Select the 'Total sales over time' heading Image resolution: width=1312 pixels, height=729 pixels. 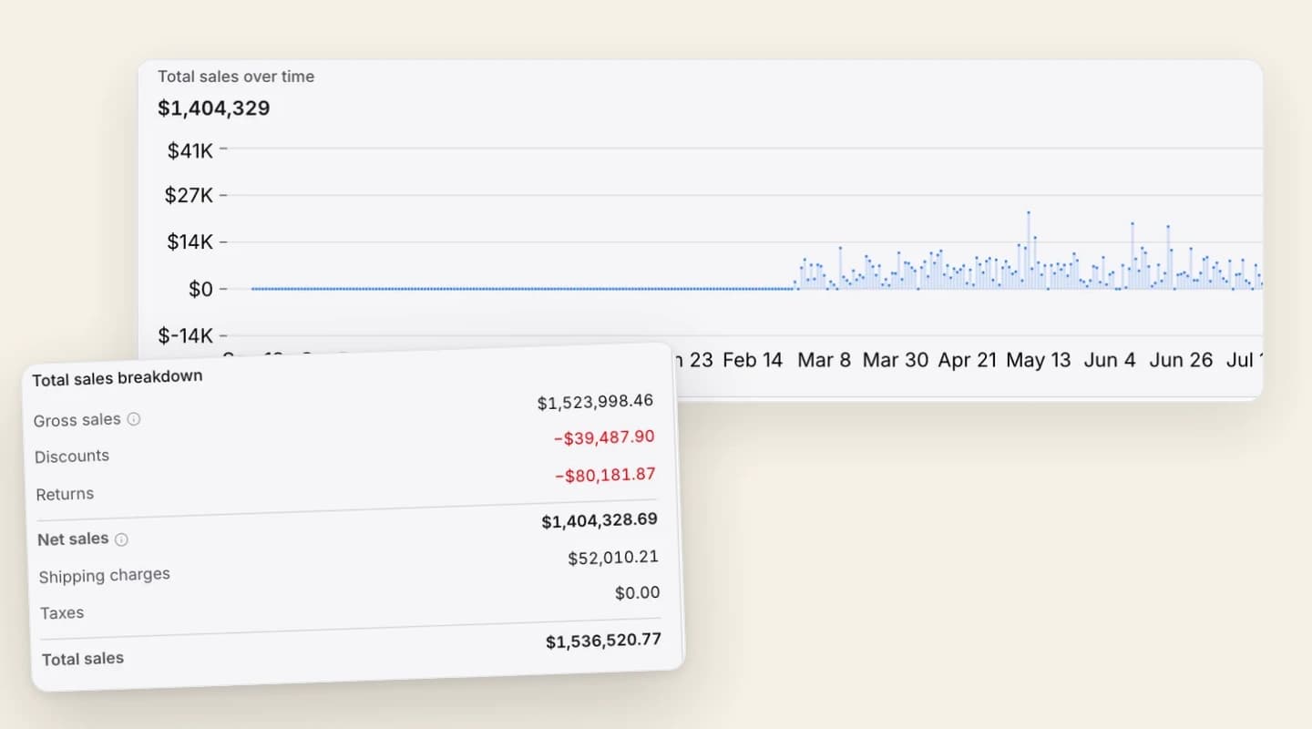click(236, 77)
